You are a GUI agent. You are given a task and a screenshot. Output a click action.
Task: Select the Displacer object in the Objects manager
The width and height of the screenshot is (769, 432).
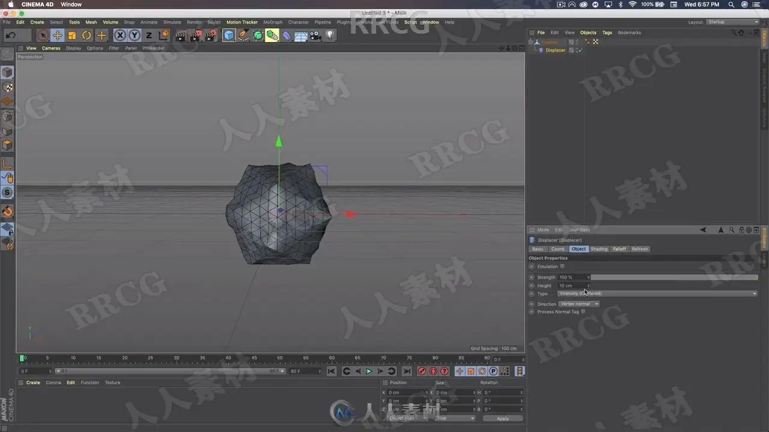[x=555, y=50]
